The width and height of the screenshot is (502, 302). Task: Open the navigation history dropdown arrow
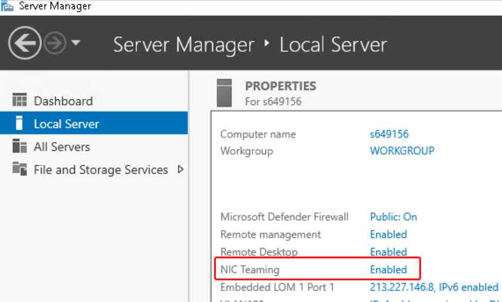[x=75, y=43]
